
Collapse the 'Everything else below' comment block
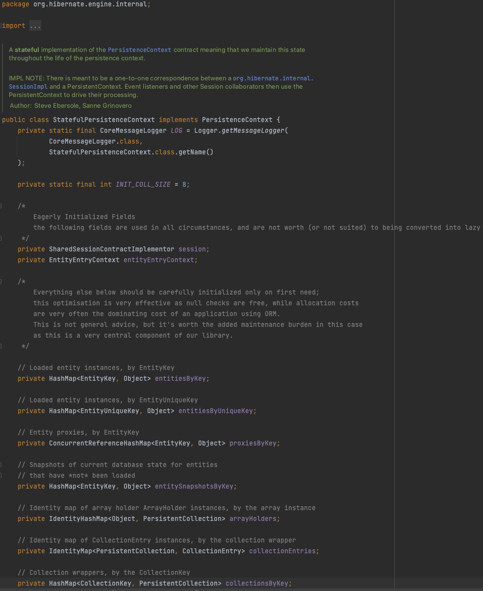[x=1, y=282]
